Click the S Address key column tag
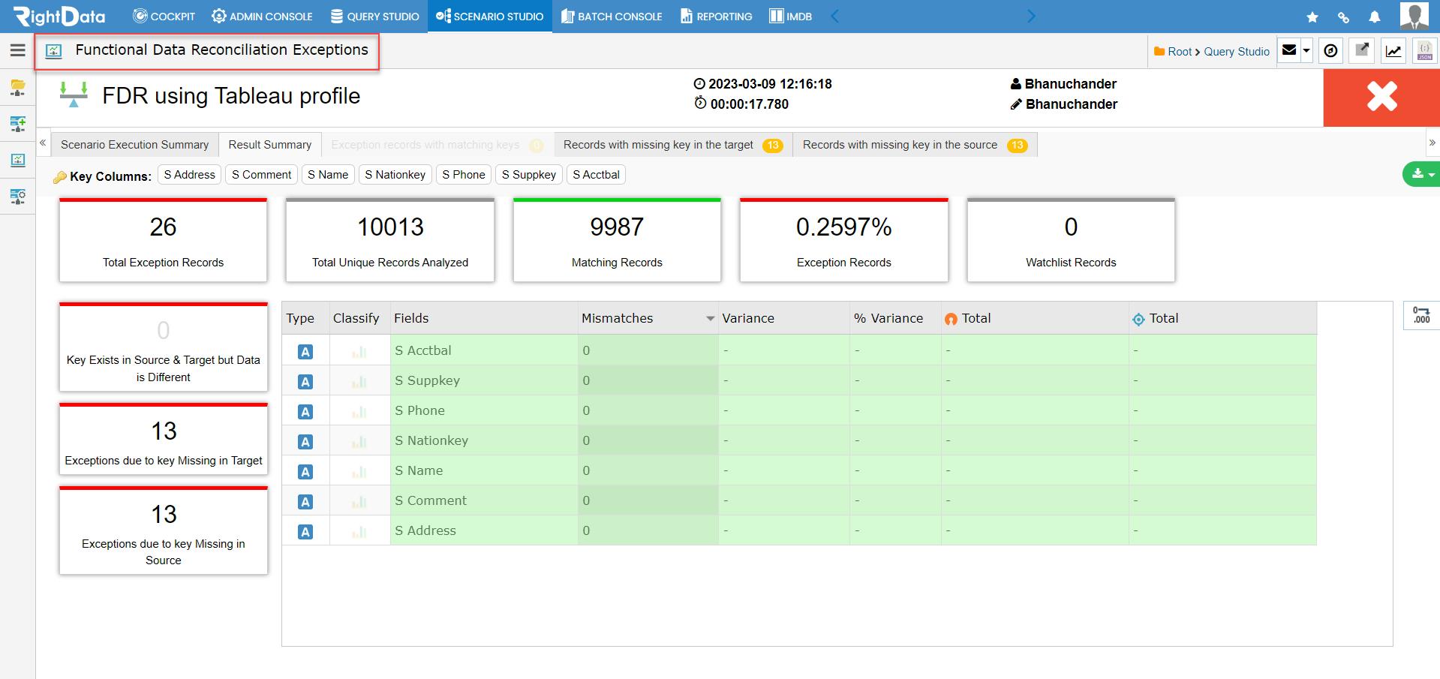The width and height of the screenshot is (1440, 679). pyautogui.click(x=190, y=175)
